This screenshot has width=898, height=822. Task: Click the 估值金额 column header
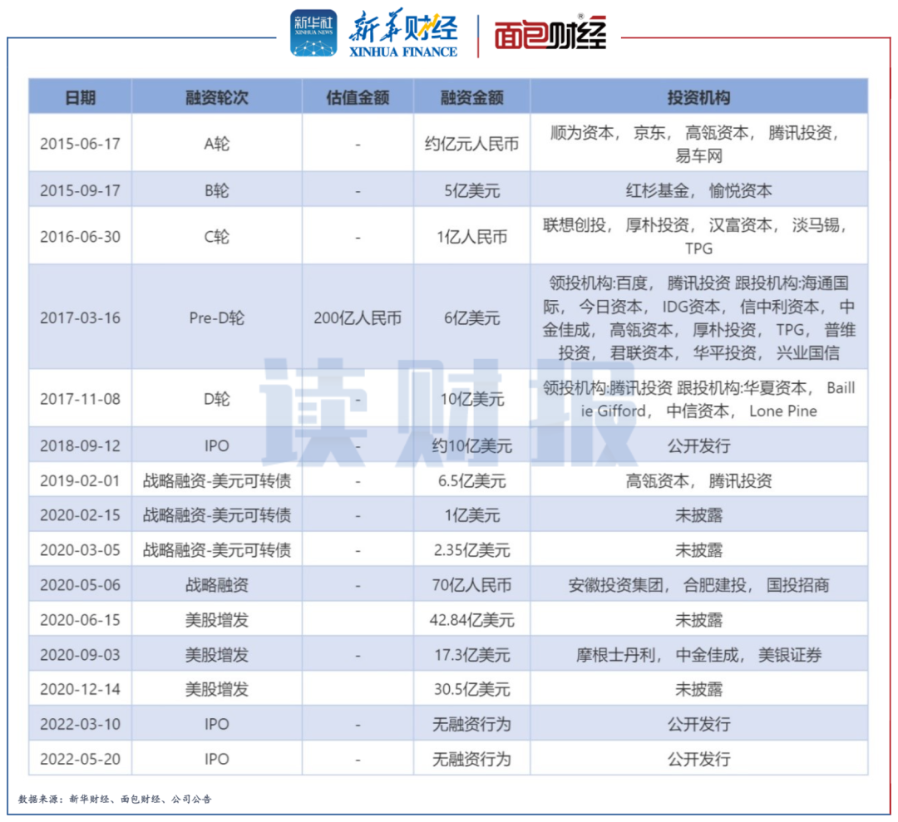pyautogui.click(x=358, y=97)
